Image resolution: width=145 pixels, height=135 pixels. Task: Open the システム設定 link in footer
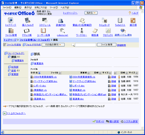click(x=130, y=122)
